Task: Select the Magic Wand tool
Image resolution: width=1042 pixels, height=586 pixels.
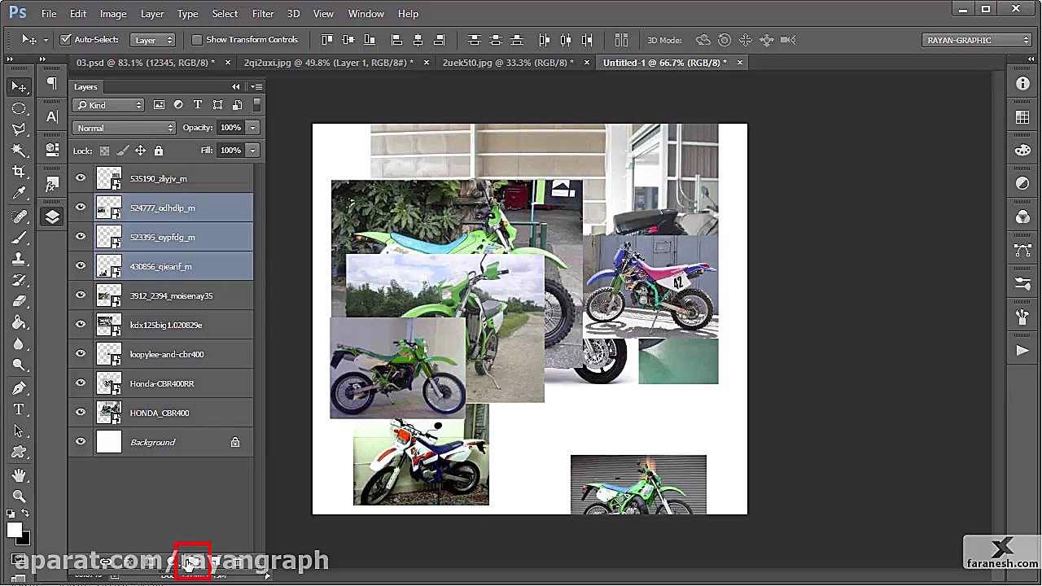Action: pyautogui.click(x=19, y=151)
